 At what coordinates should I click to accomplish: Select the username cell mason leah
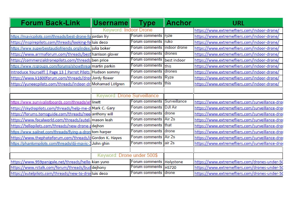[111, 120]
